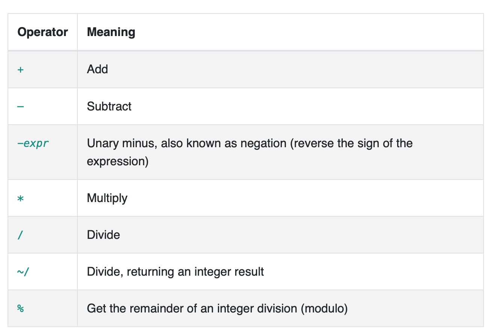This screenshot has width=493, height=335.
Task: Click the Meaning column header
Action: point(111,32)
